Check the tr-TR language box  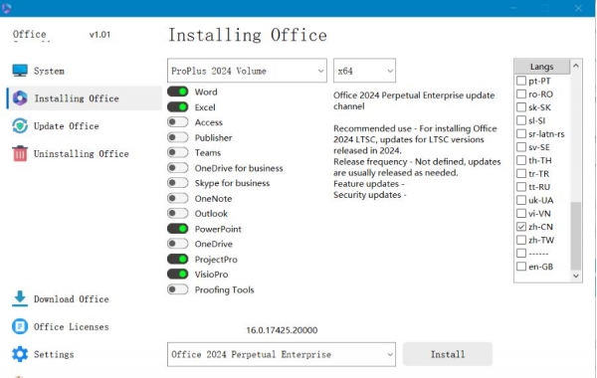(521, 174)
